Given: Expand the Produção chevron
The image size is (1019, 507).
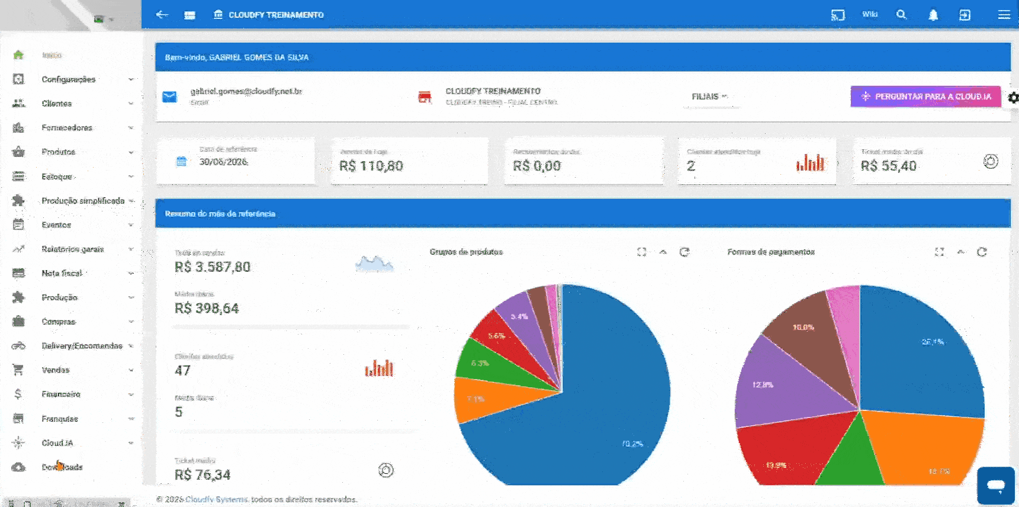Looking at the screenshot, I should point(130,297).
